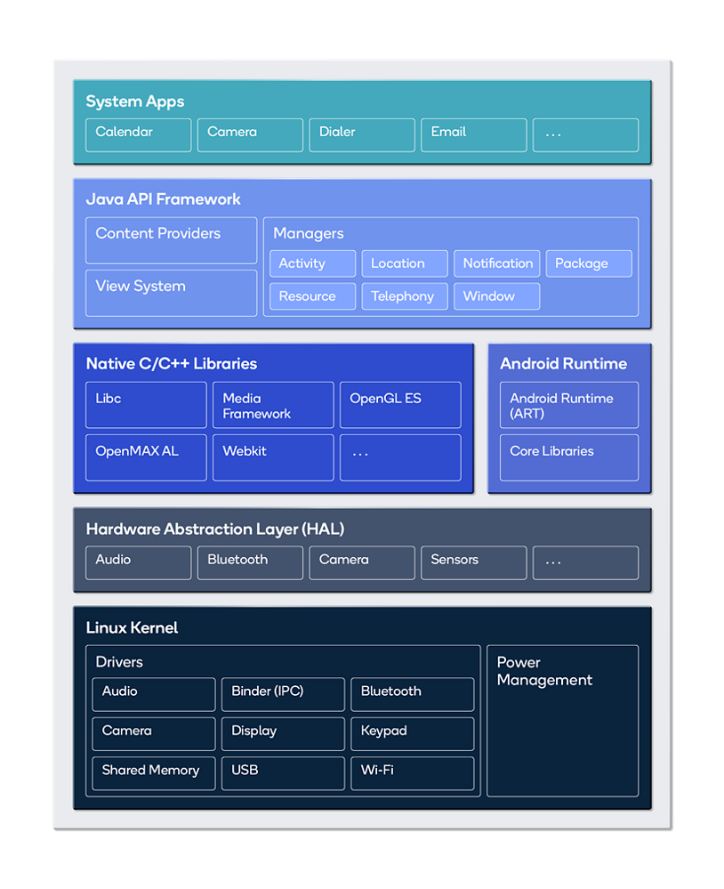
Task: Click the Content Providers block
Action: [x=171, y=240]
